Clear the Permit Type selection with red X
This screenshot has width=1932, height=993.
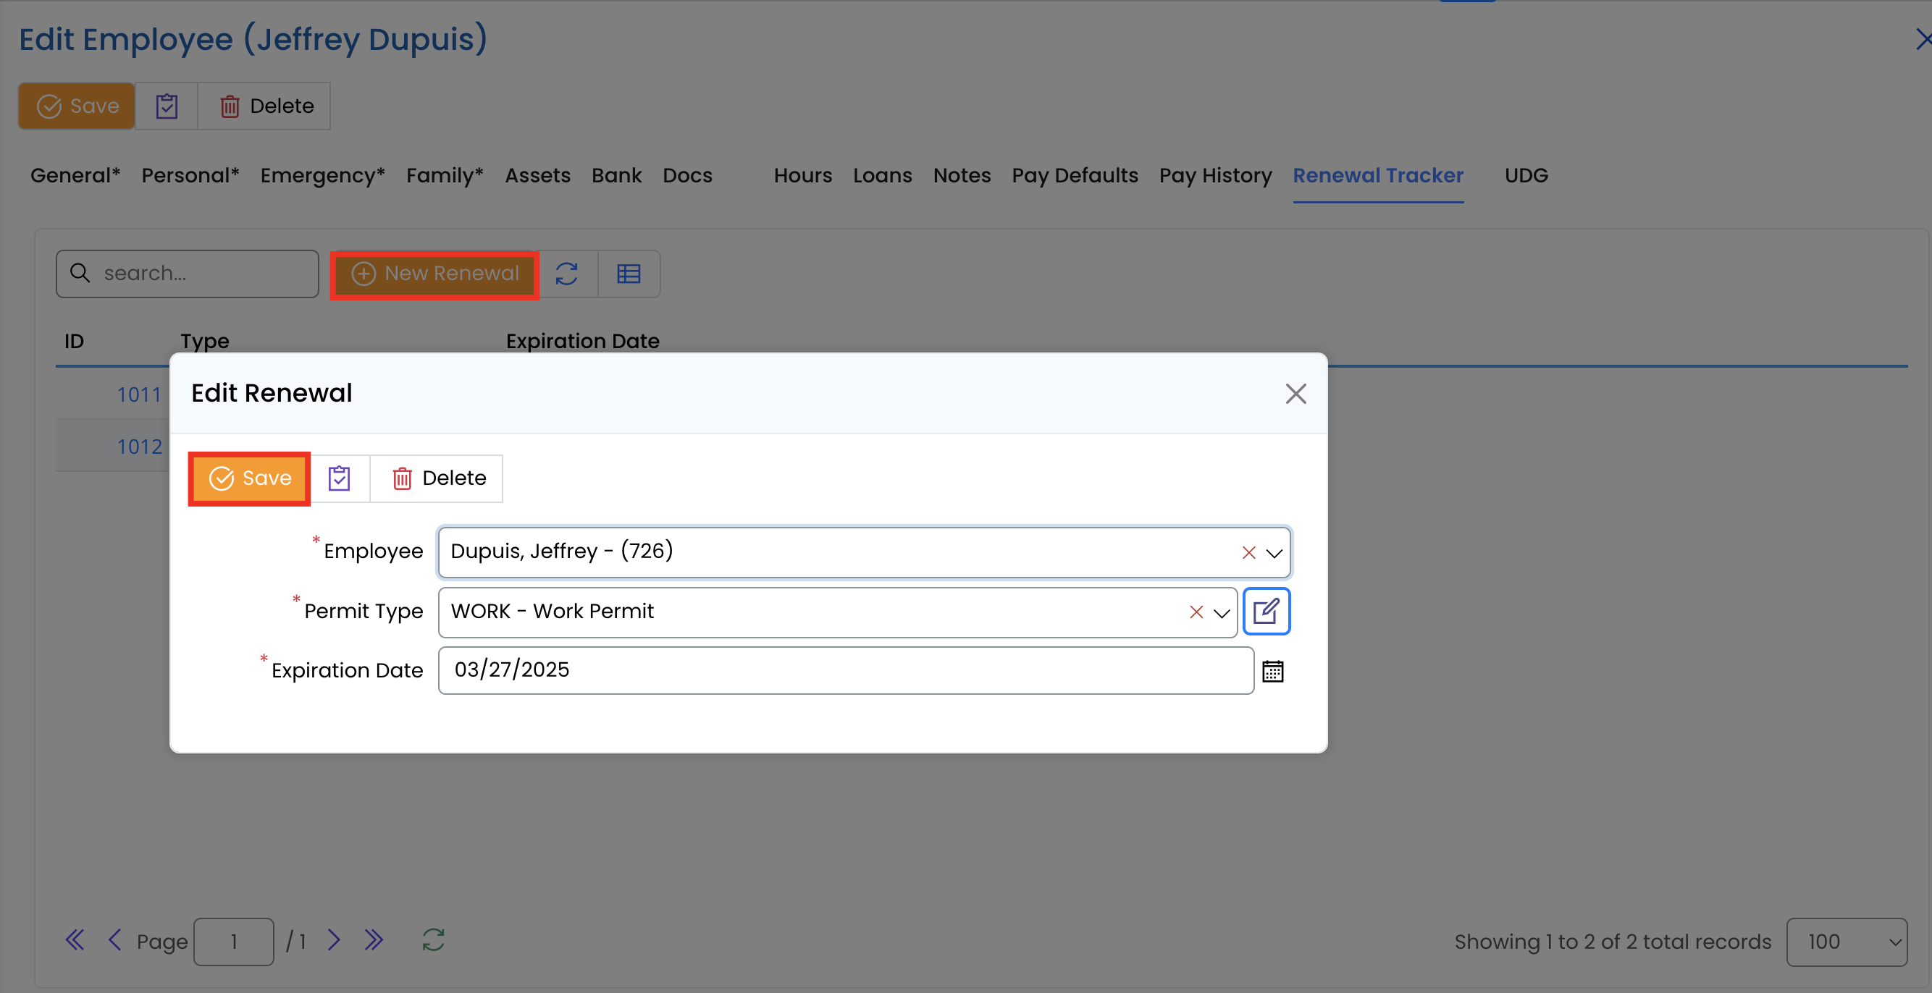pos(1196,612)
